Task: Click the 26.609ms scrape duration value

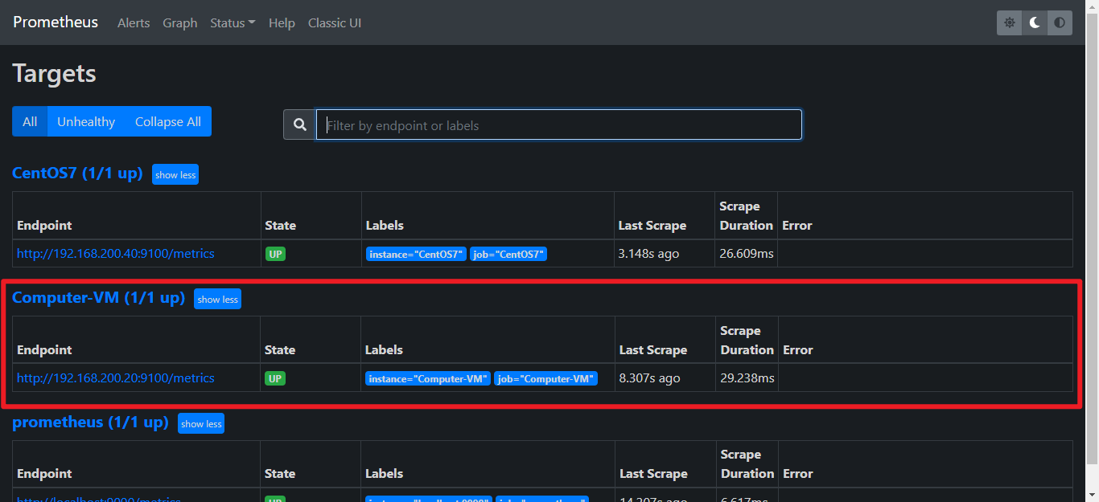Action: [747, 254]
